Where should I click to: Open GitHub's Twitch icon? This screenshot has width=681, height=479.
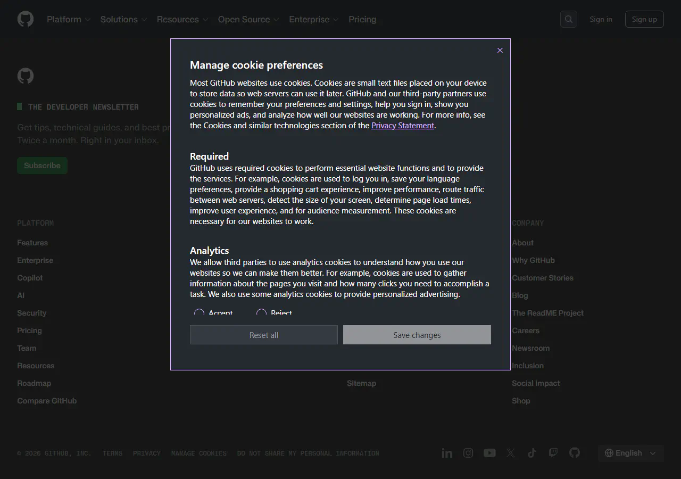tap(553, 453)
